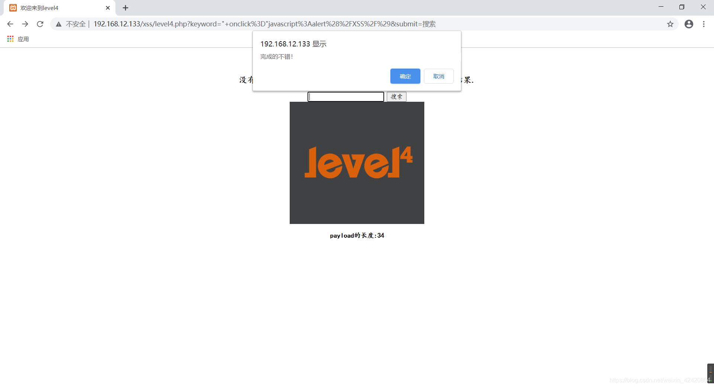This screenshot has height=387, width=714.
Task: Restore down the browser window
Action: click(682, 7)
